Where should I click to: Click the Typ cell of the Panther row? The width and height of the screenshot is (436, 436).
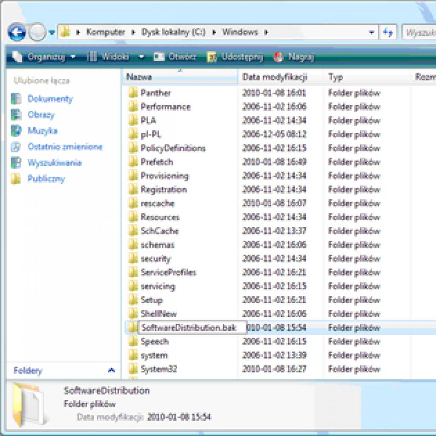point(354,92)
